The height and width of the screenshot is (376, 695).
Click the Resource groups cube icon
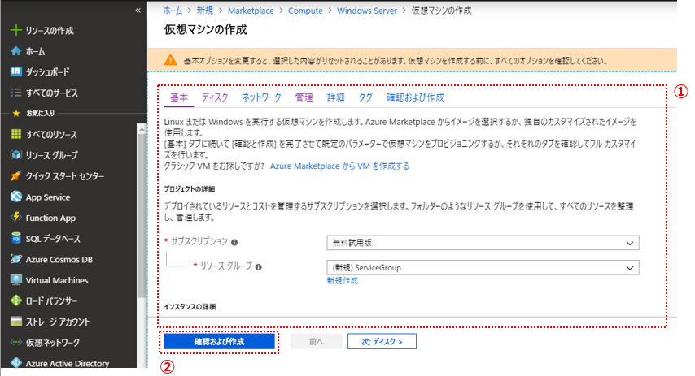click(16, 154)
